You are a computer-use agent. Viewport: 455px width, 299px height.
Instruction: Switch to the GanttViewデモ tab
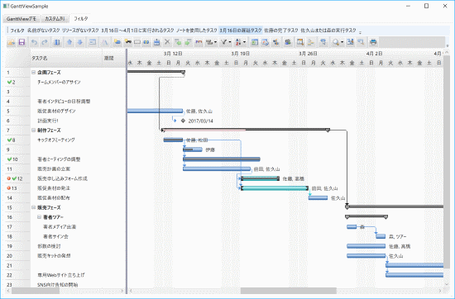(x=22, y=18)
